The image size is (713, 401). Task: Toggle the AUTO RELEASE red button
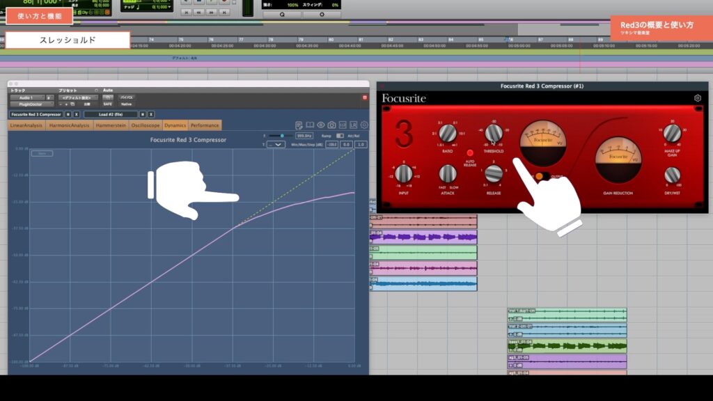[470, 152]
